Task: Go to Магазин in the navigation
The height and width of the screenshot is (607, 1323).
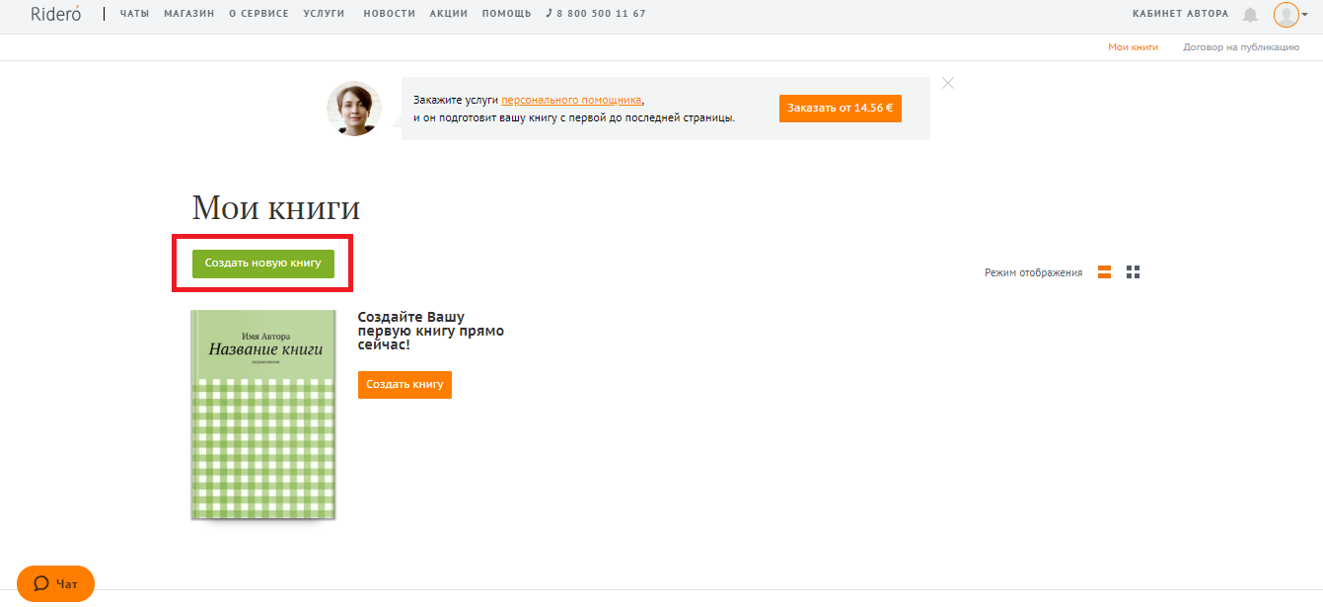Action: tap(188, 14)
